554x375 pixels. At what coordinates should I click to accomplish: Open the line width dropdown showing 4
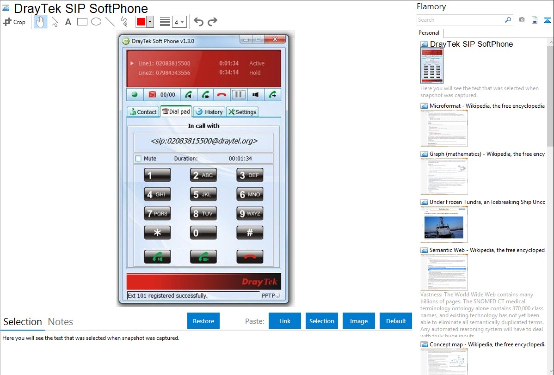[179, 22]
